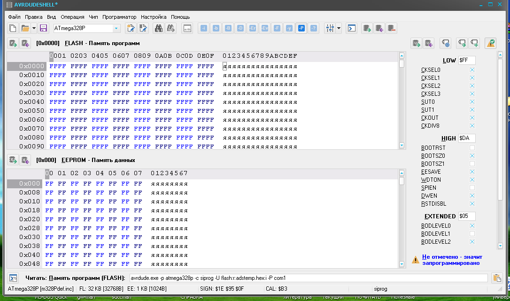Screen dimensions: 510x301
Task: Click the open folder icon
Action: coord(25,28)
